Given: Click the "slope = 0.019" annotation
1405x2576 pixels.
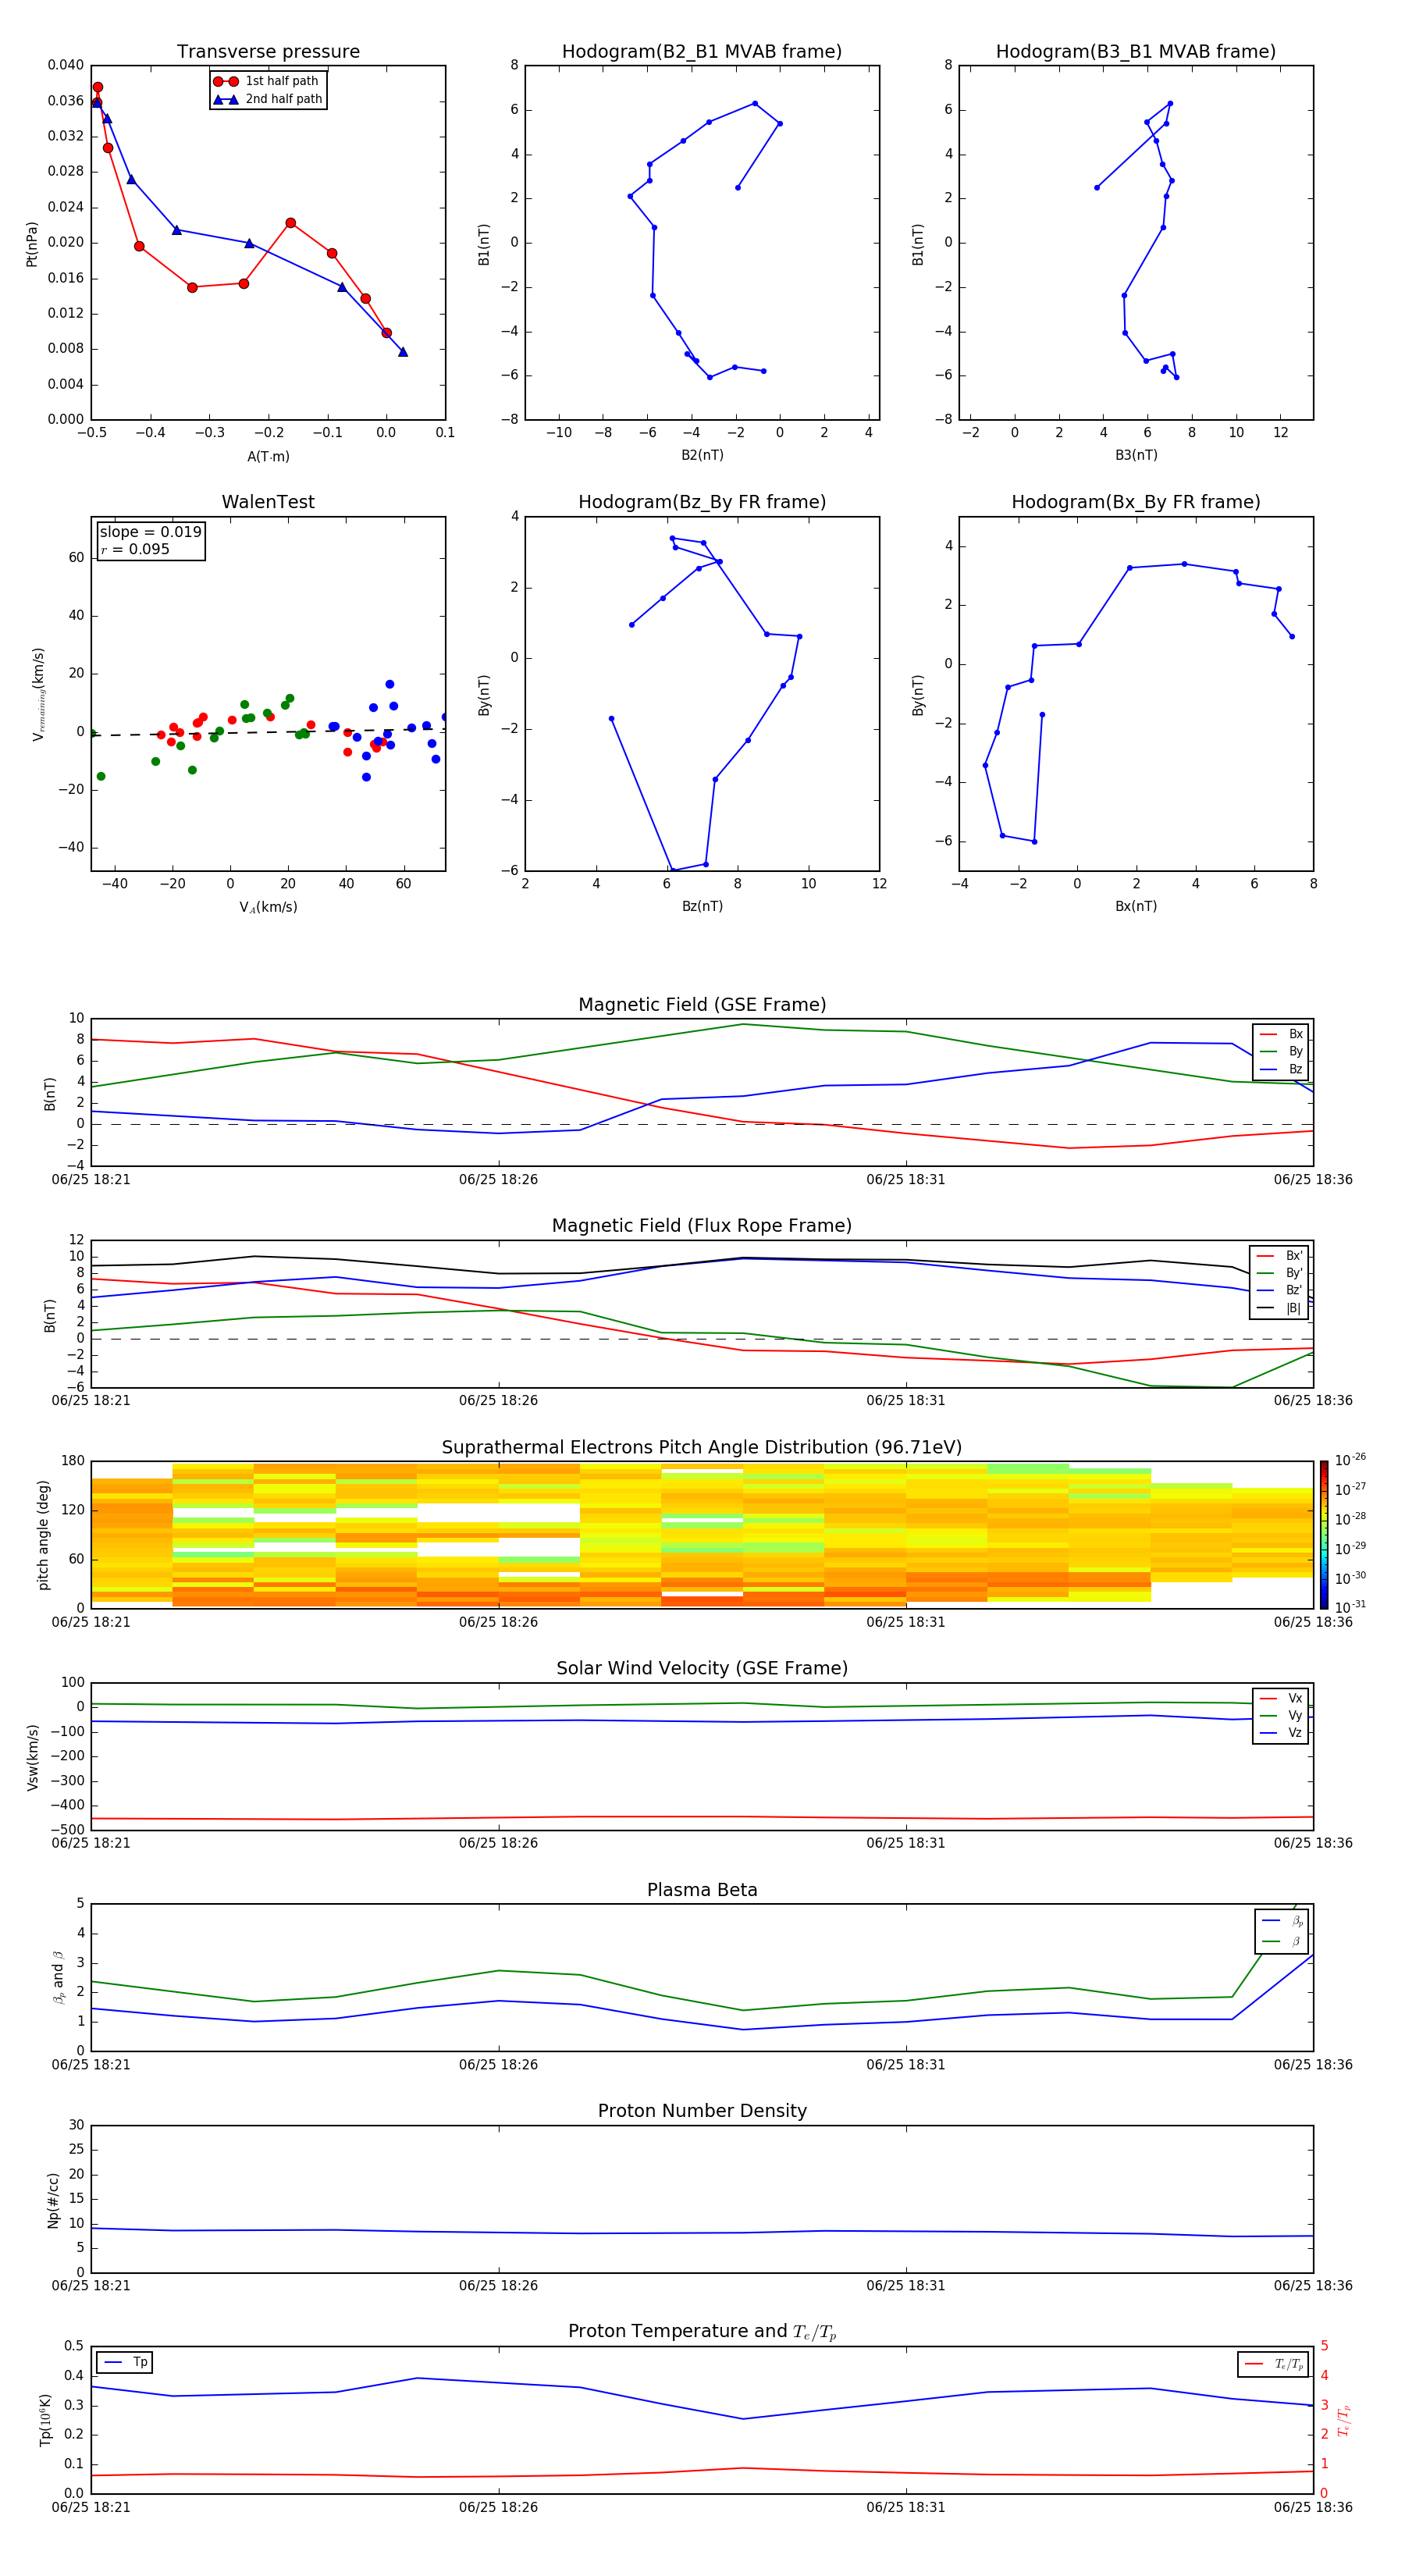Looking at the screenshot, I should [151, 532].
